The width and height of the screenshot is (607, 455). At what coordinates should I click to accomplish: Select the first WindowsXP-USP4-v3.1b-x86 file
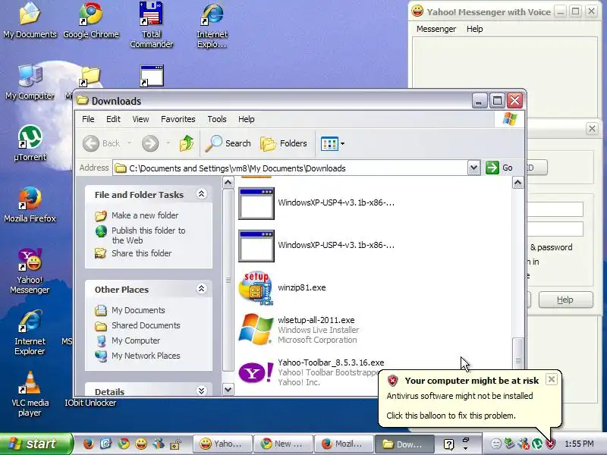[x=316, y=202]
